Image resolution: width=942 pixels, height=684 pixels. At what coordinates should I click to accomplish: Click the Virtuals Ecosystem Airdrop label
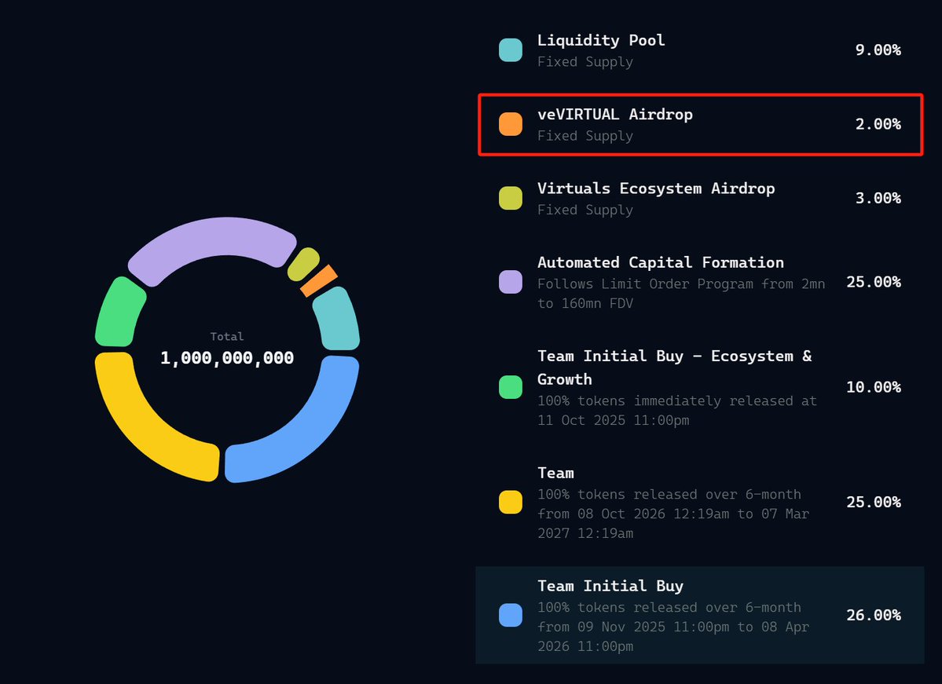(656, 188)
